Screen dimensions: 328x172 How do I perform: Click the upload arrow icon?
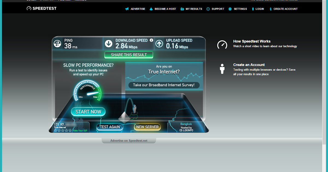tap(159, 44)
